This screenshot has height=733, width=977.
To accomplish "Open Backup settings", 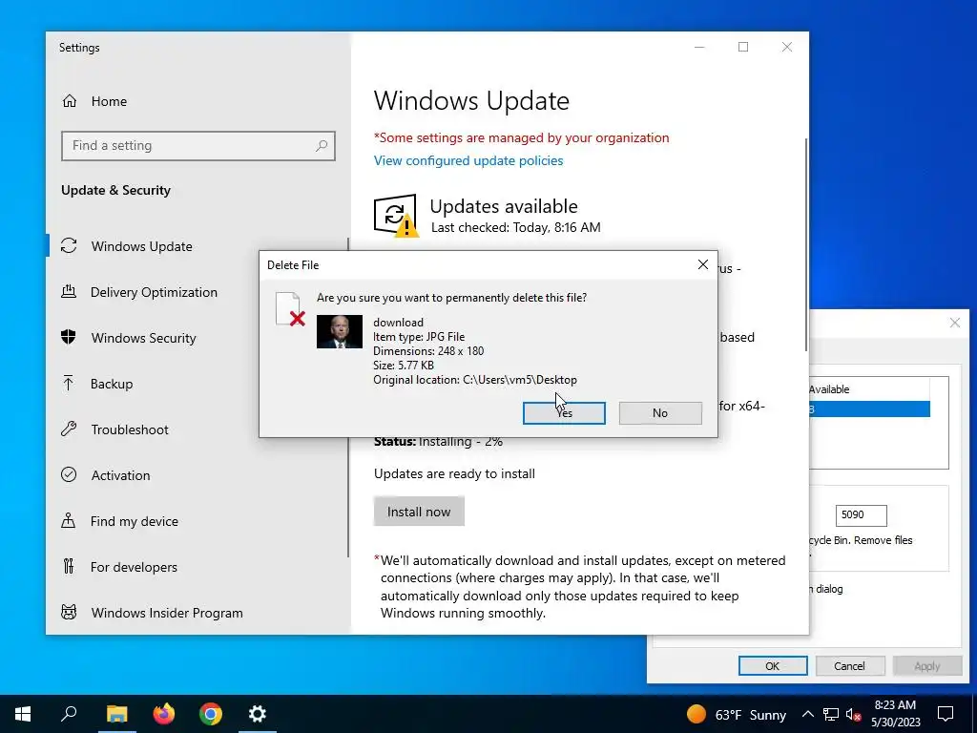I will point(112,384).
